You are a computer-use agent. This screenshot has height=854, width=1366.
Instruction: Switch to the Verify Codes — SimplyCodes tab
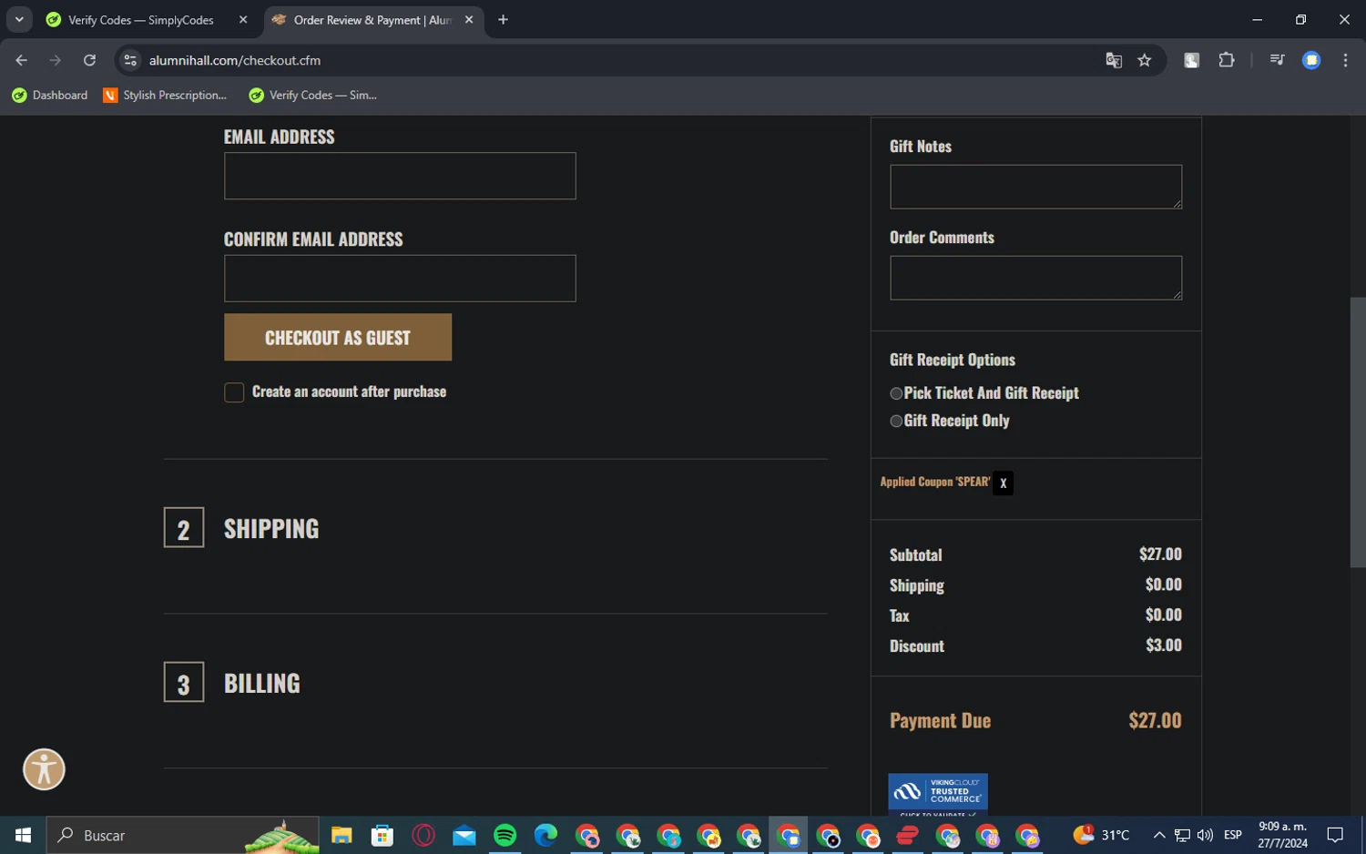(x=141, y=19)
